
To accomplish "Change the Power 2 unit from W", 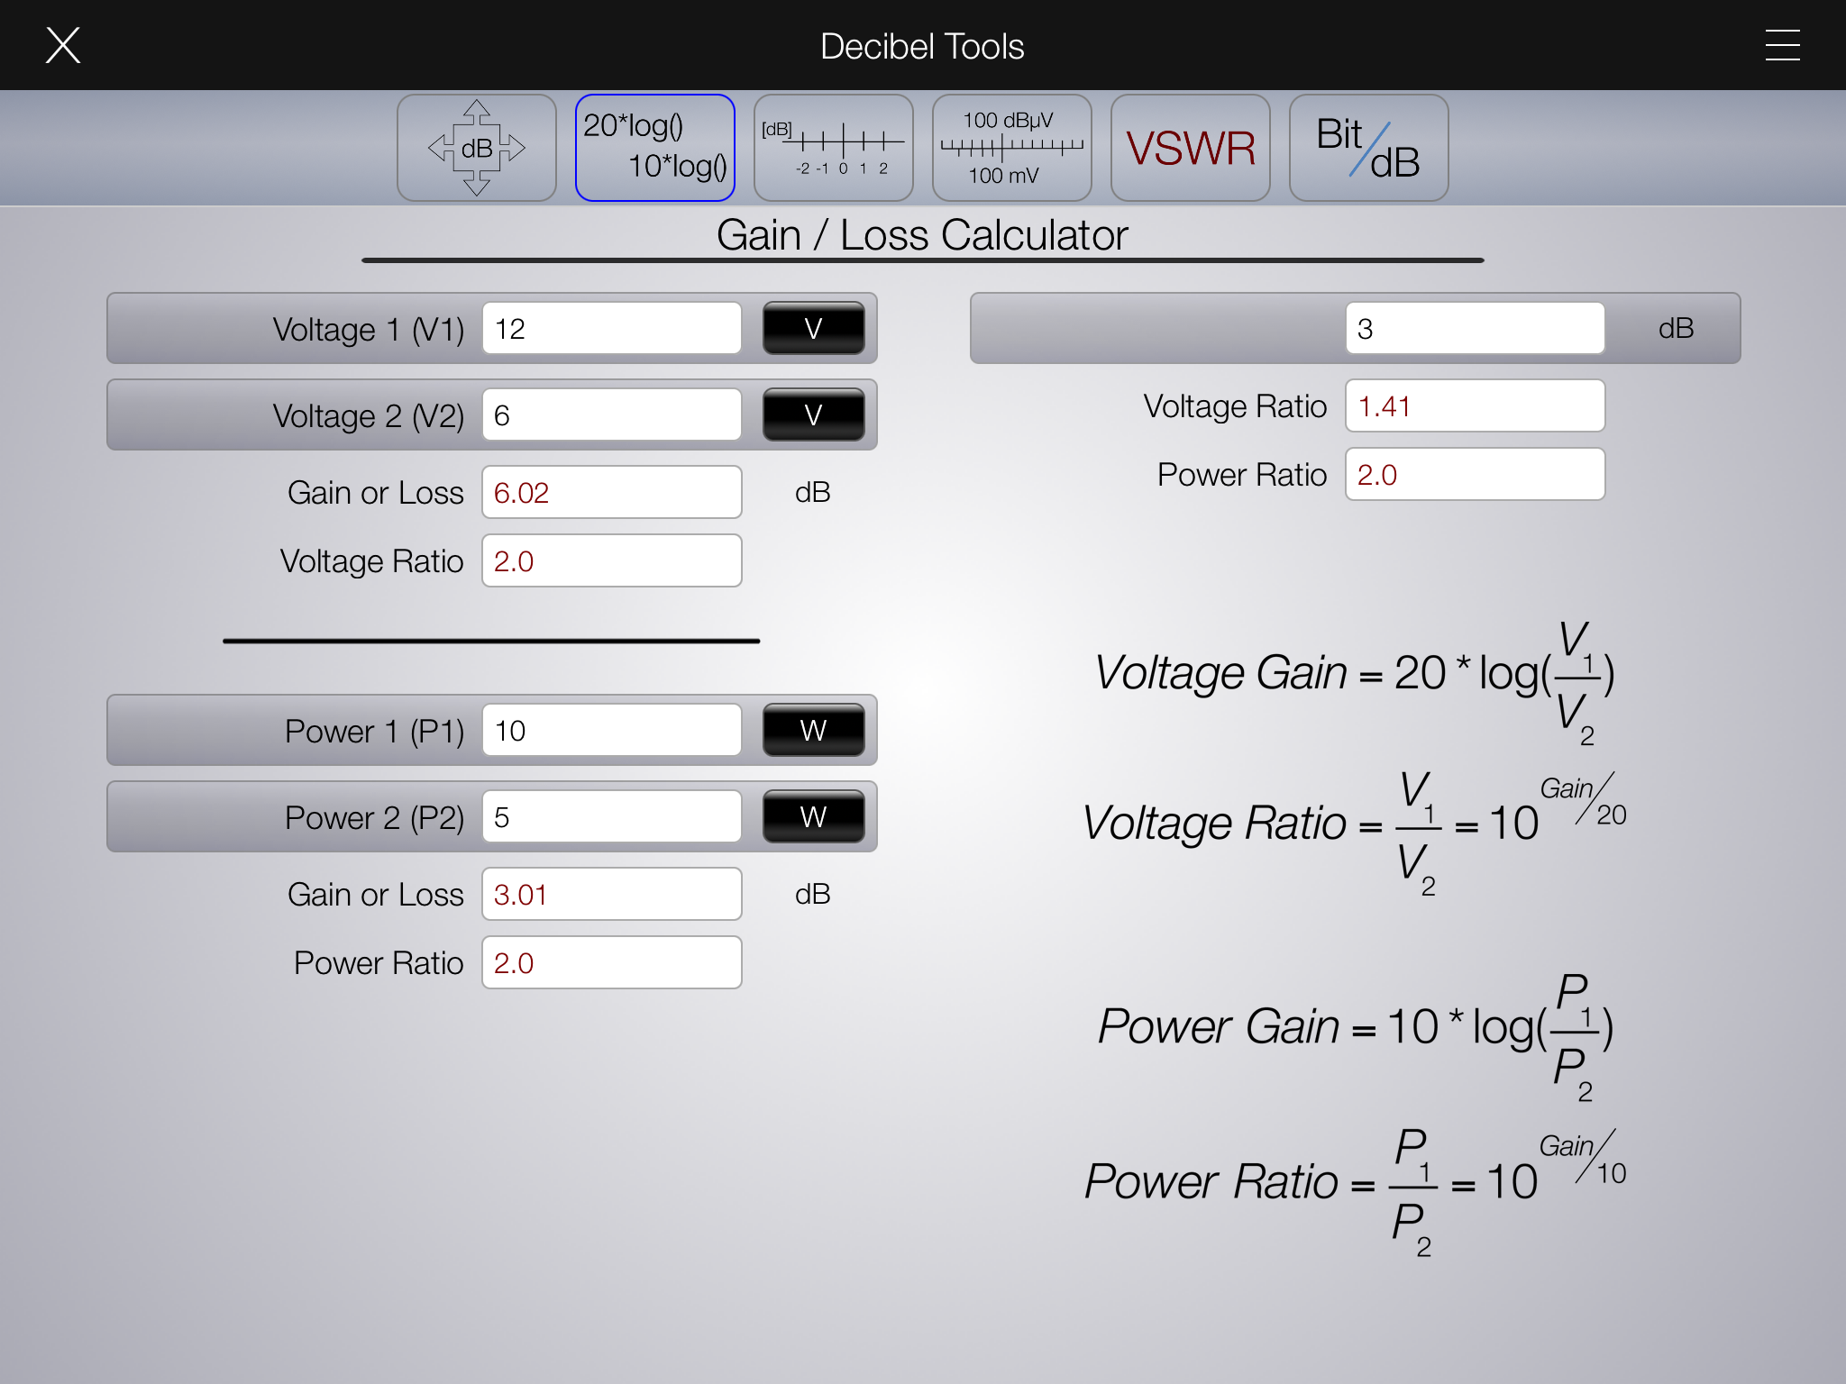I will 813,816.
